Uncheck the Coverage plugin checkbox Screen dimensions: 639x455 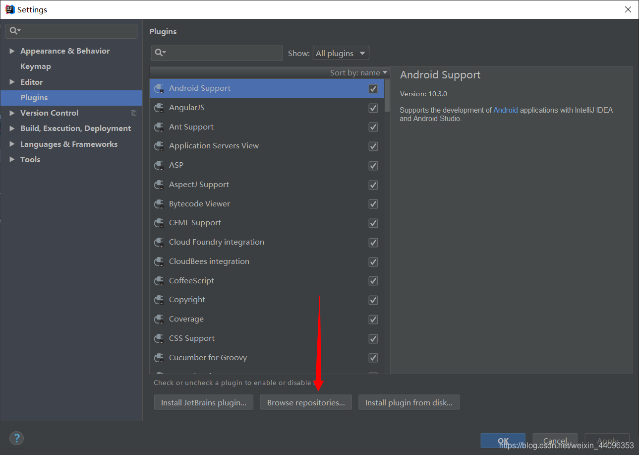(373, 320)
